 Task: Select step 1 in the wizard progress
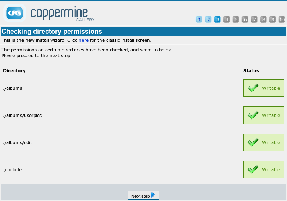[199, 19]
